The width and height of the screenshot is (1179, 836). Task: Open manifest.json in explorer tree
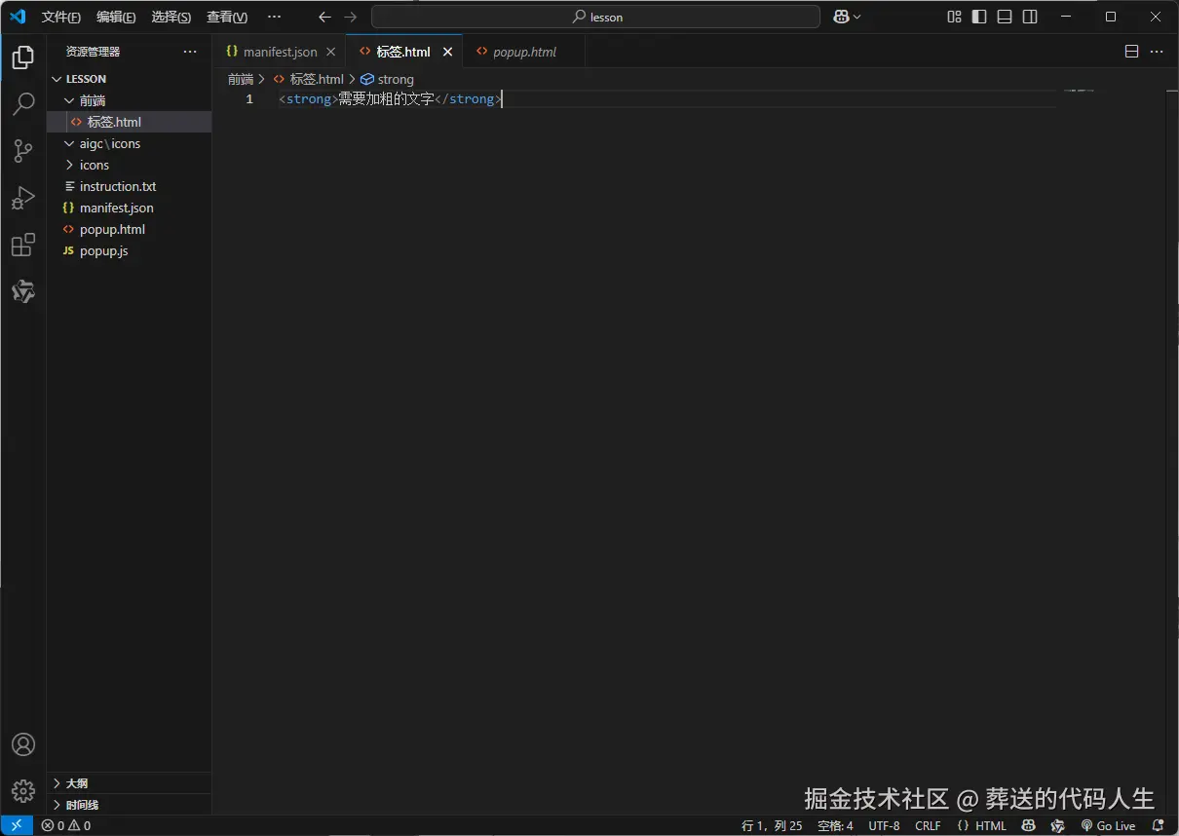(x=129, y=208)
